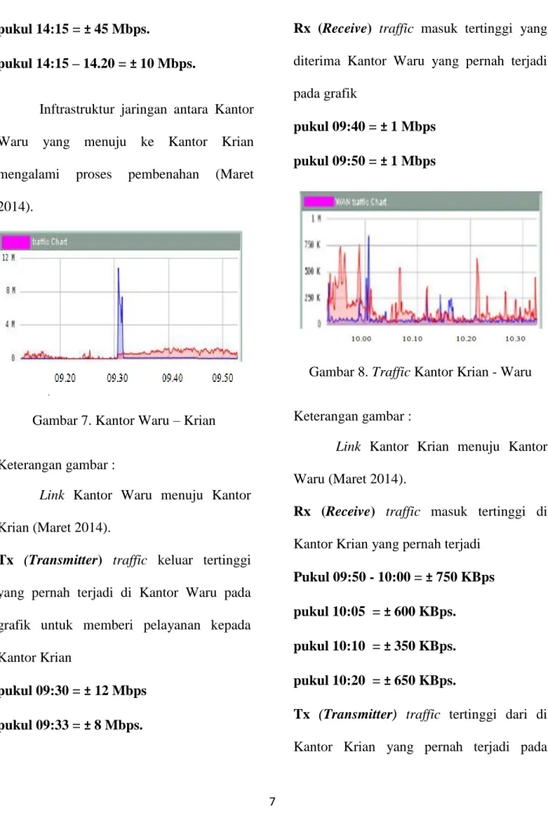Image resolution: width=548 pixels, height=825 pixels.
Task: Click the '500 K' y-axis label
Action: [x=312, y=271]
